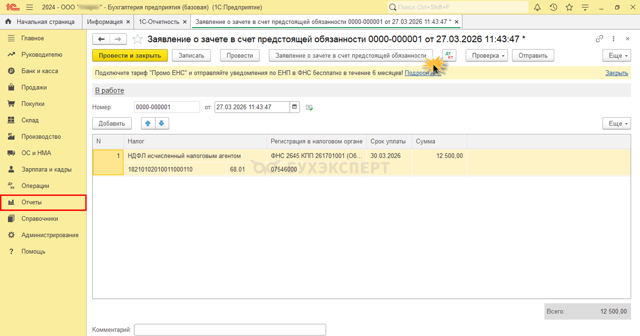Expand the top Еще dropdown next to Отправить
This screenshot has width=640, height=336.
[616, 56]
